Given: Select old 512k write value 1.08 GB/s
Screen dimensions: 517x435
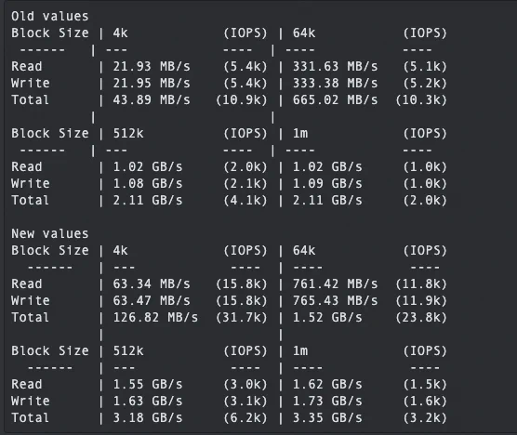Looking at the screenshot, I should [148, 183].
